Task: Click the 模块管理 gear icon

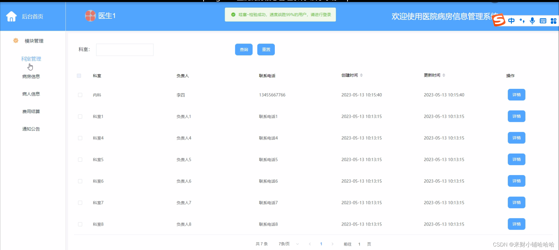Action: pos(16,41)
